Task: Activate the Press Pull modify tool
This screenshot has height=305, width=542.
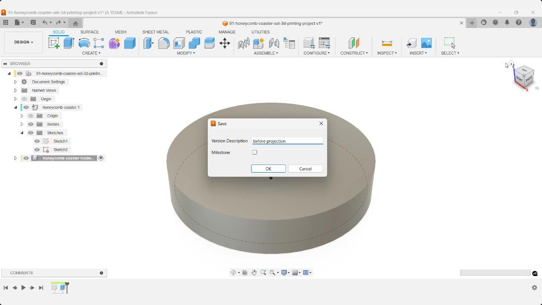Action: point(148,43)
